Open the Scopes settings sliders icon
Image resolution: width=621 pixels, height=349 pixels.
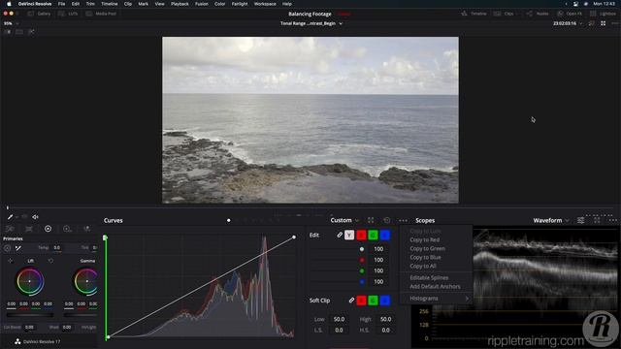click(x=580, y=220)
